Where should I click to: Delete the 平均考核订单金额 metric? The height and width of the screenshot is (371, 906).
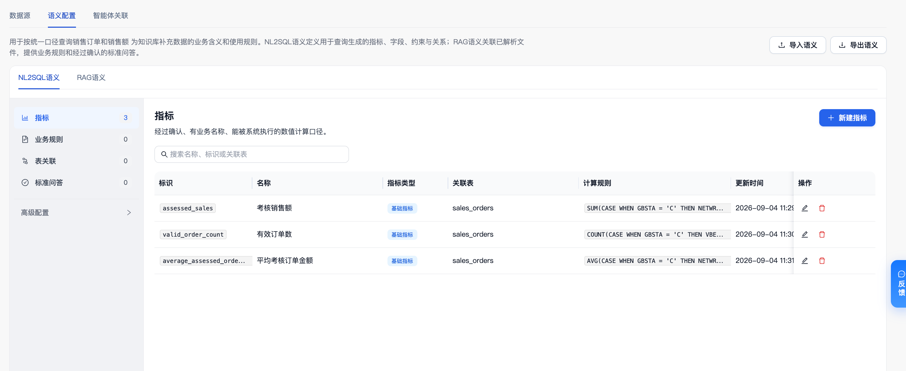point(822,261)
